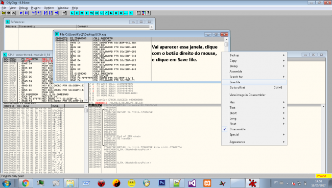
Task: Click File window vertical scrollbar thumb
Action: tap(226, 44)
